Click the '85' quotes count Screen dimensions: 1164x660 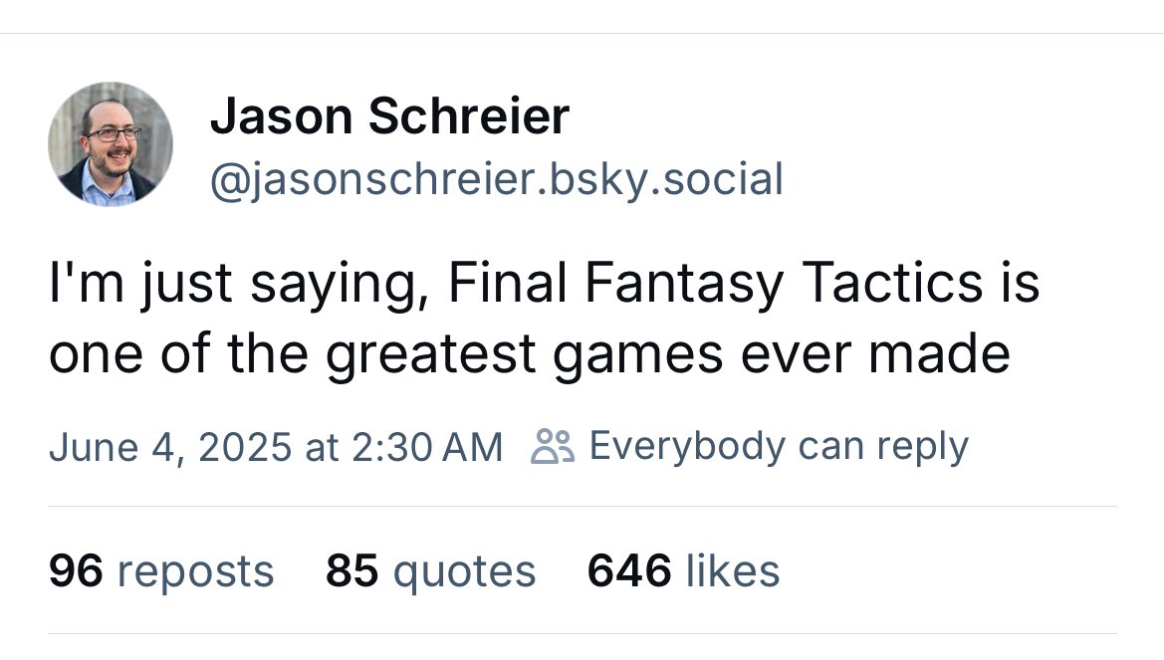pos(353,570)
